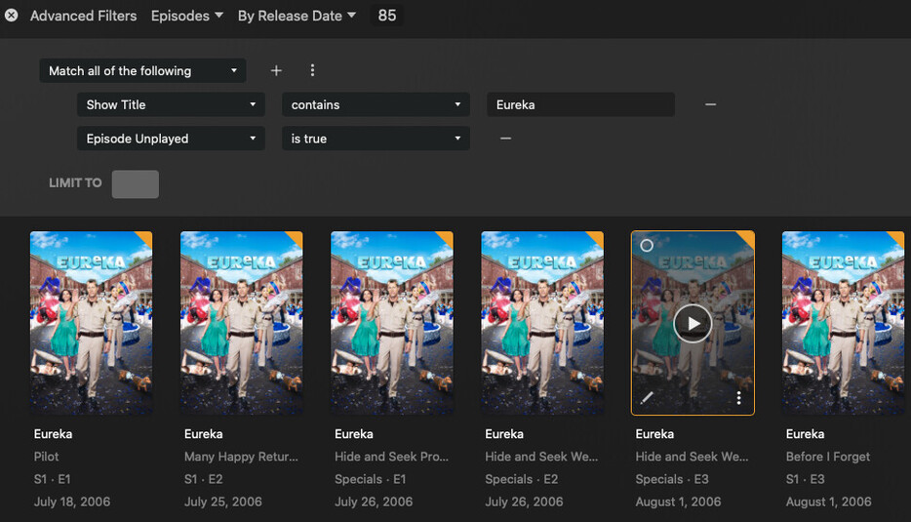
Task: Open the Episode Unplayed field dropdown
Action: (x=171, y=139)
